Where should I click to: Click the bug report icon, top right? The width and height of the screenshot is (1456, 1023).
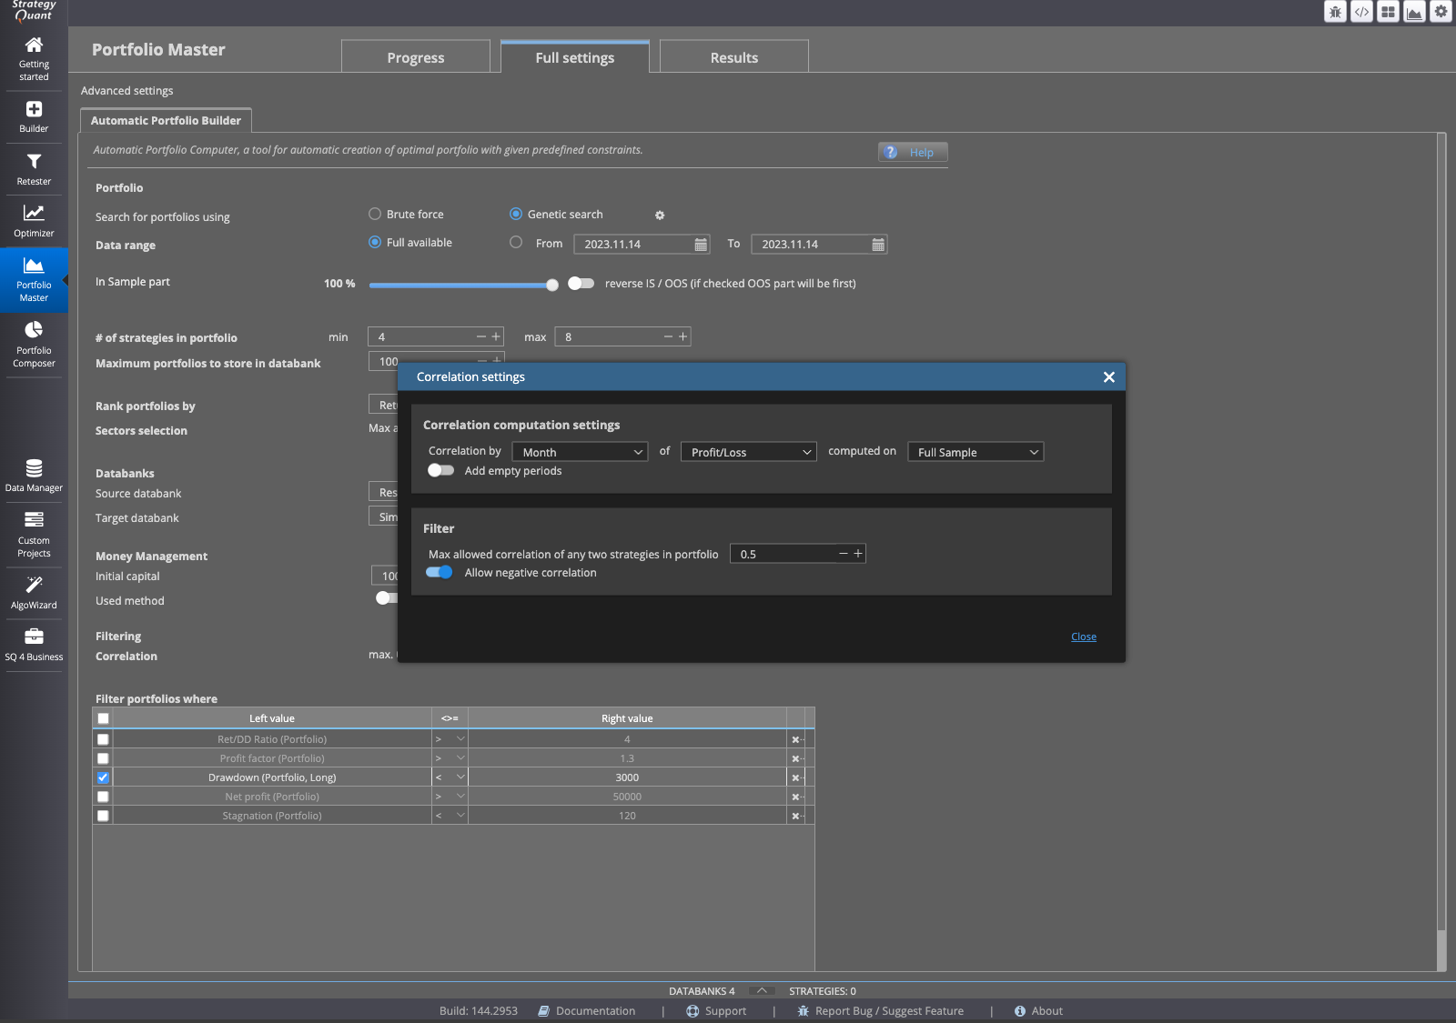point(1335,12)
